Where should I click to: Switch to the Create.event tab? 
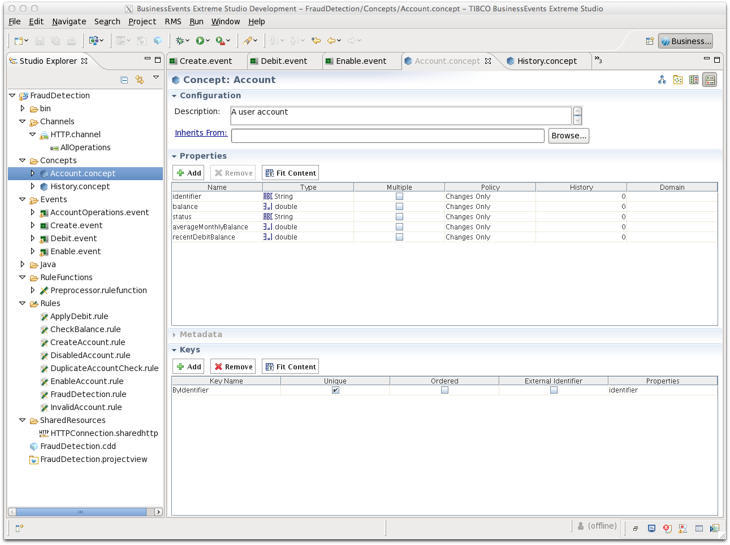click(206, 61)
